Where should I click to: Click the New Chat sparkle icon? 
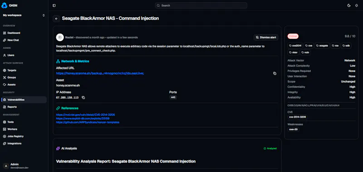click(x=5, y=40)
